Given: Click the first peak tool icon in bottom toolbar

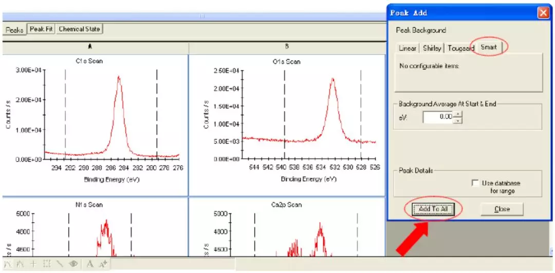Looking at the screenshot, I should [x=8, y=264].
